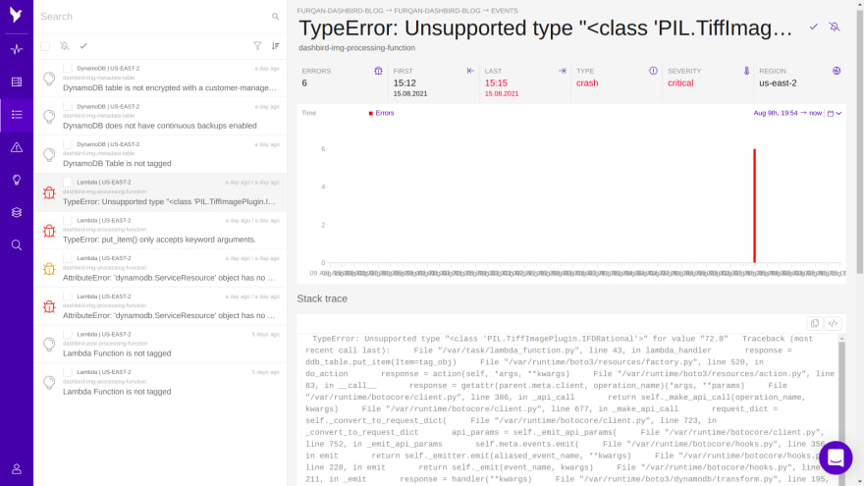This screenshot has height=486, width=864.
Task: Toggle raw code view of stack trace
Action: pos(833,323)
